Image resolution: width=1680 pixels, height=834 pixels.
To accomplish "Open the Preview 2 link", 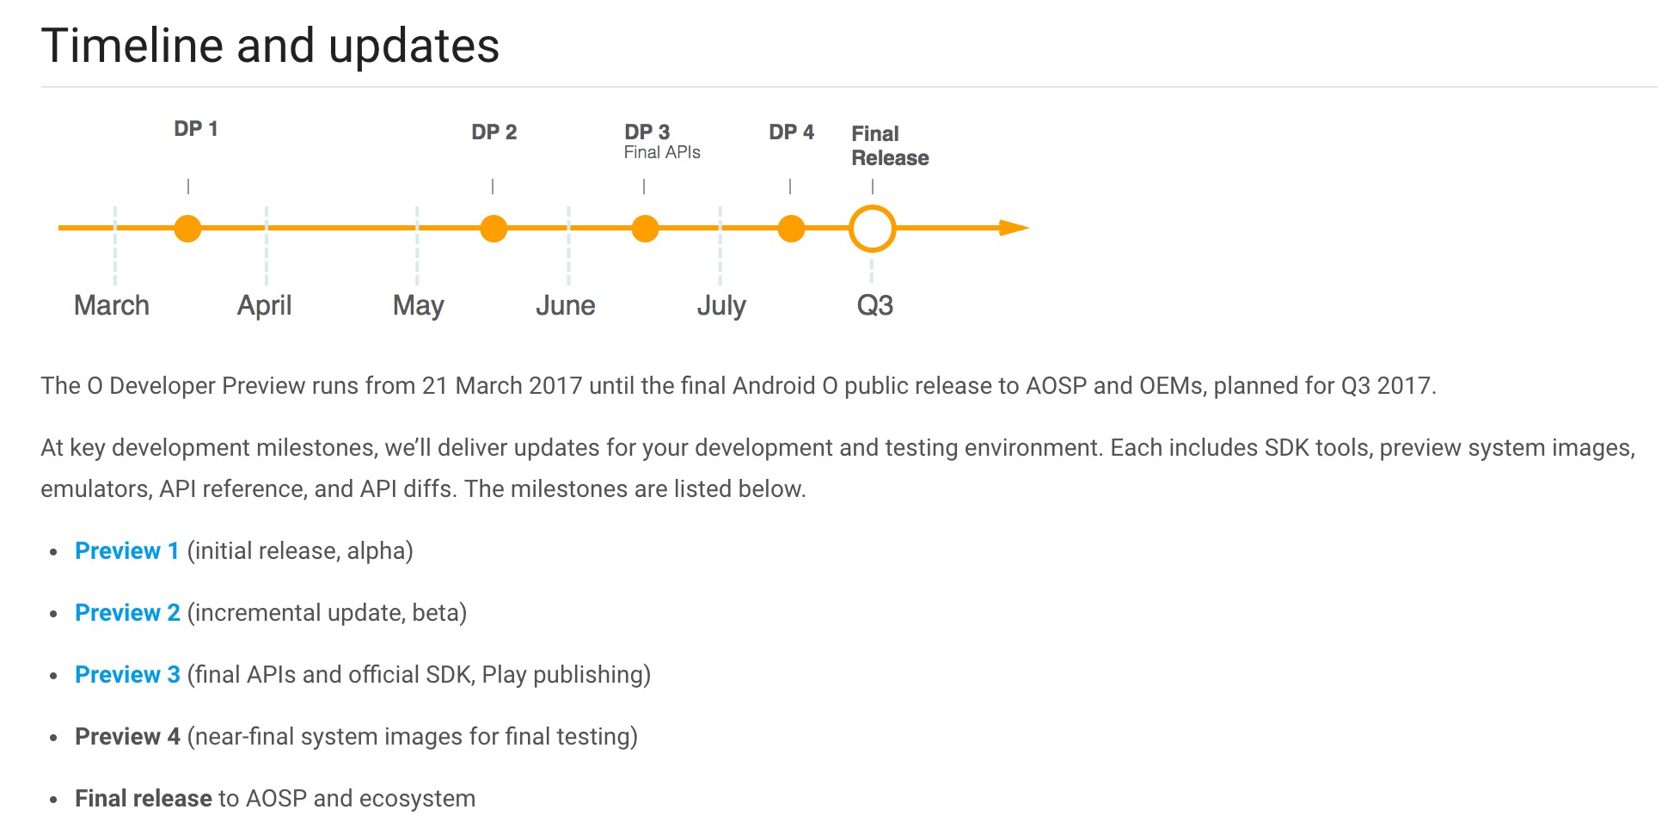I will (x=127, y=613).
